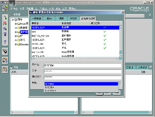155x117 pixels.
Task: Click the 口令 password field
Action: click(82, 71)
